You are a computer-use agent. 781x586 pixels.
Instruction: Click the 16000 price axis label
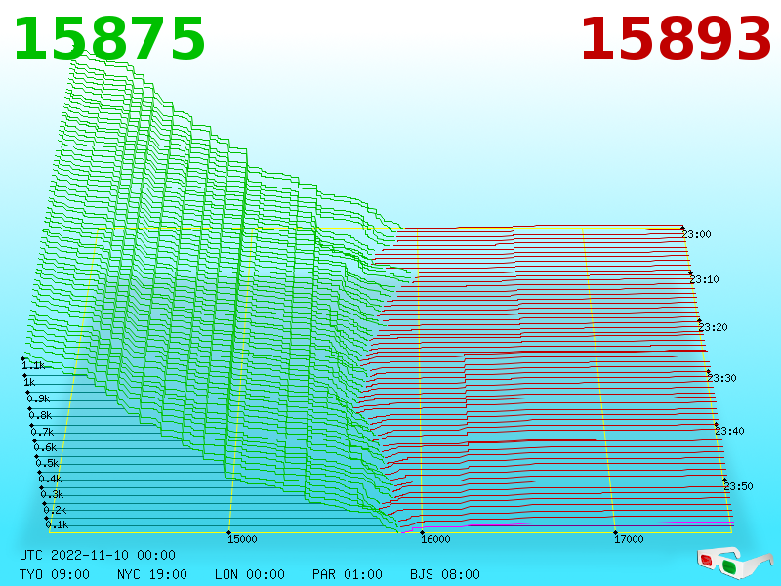(x=435, y=539)
